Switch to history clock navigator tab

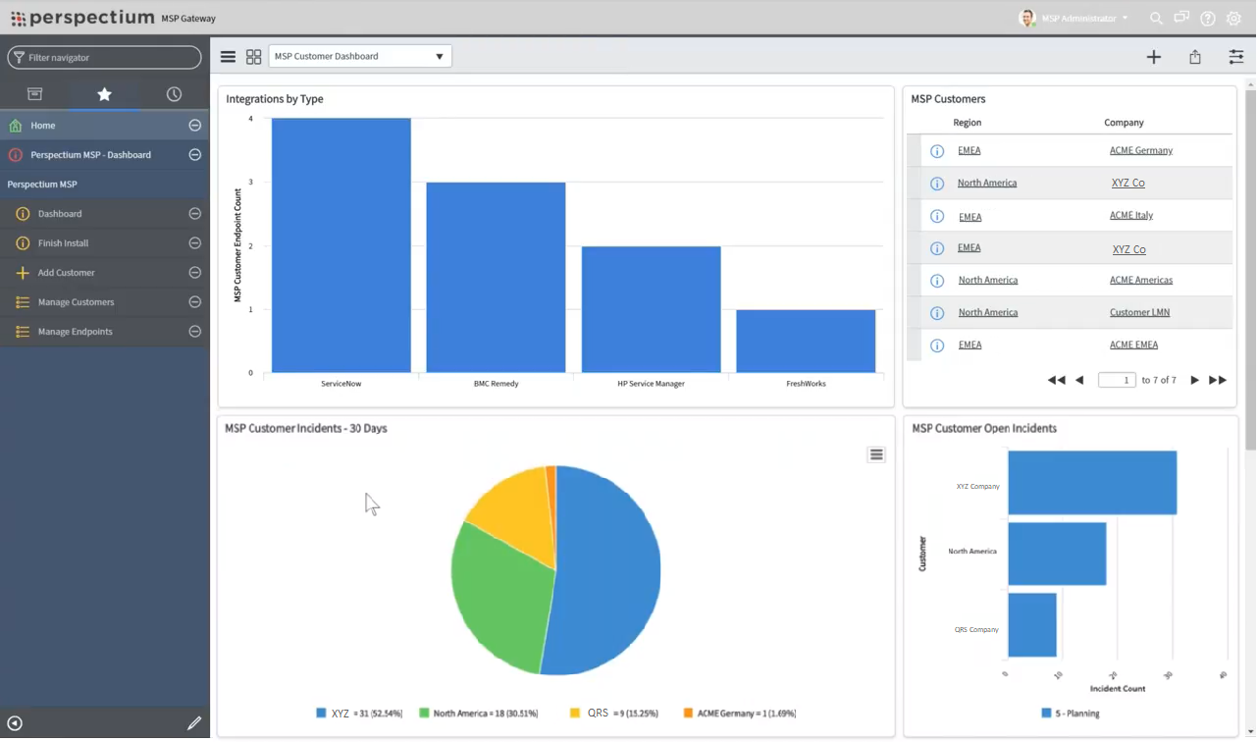tap(174, 94)
